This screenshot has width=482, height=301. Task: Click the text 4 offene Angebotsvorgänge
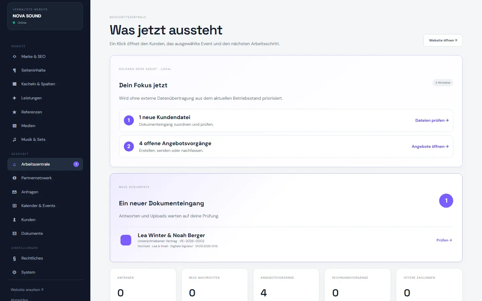point(175,143)
